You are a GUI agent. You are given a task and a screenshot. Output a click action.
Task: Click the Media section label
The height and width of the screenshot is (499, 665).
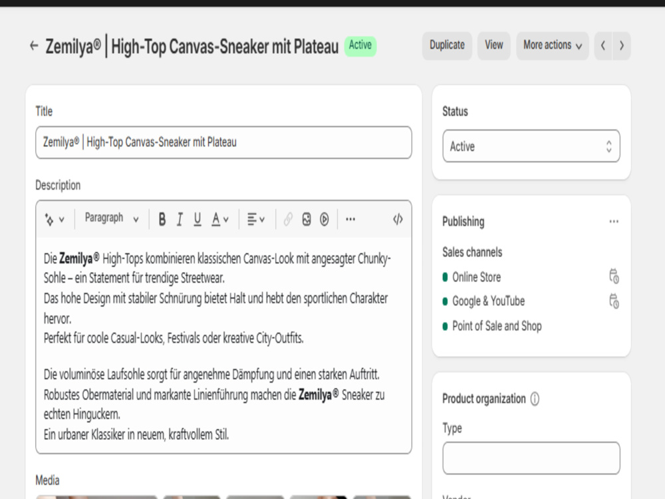47,480
